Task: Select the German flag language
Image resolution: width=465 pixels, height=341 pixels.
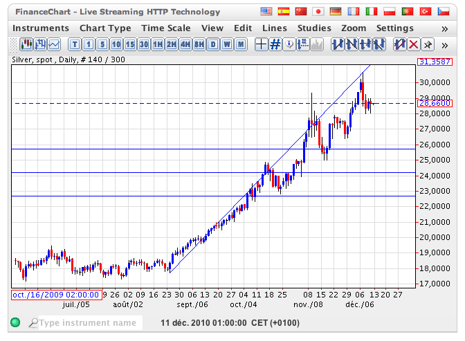Action: tap(336, 12)
